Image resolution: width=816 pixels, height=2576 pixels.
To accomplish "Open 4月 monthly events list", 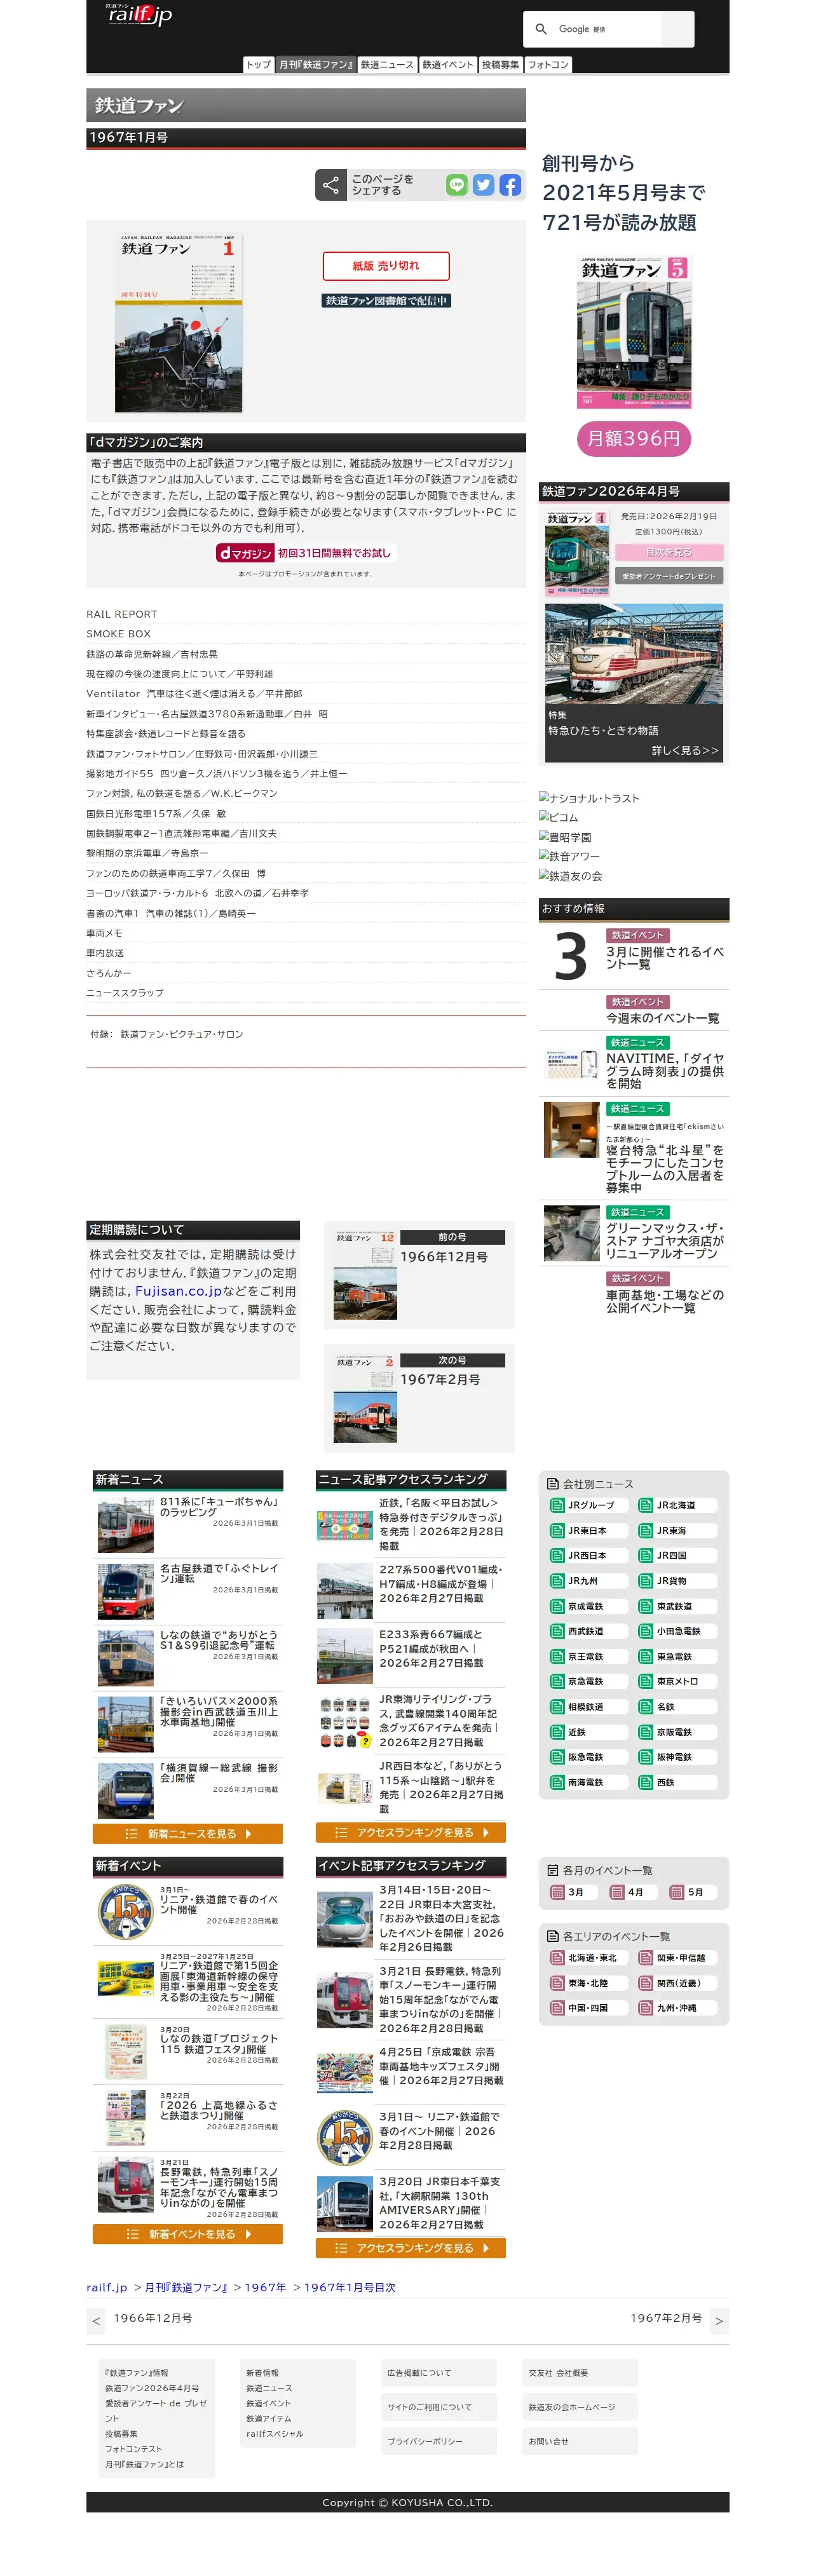I will coord(633,1892).
